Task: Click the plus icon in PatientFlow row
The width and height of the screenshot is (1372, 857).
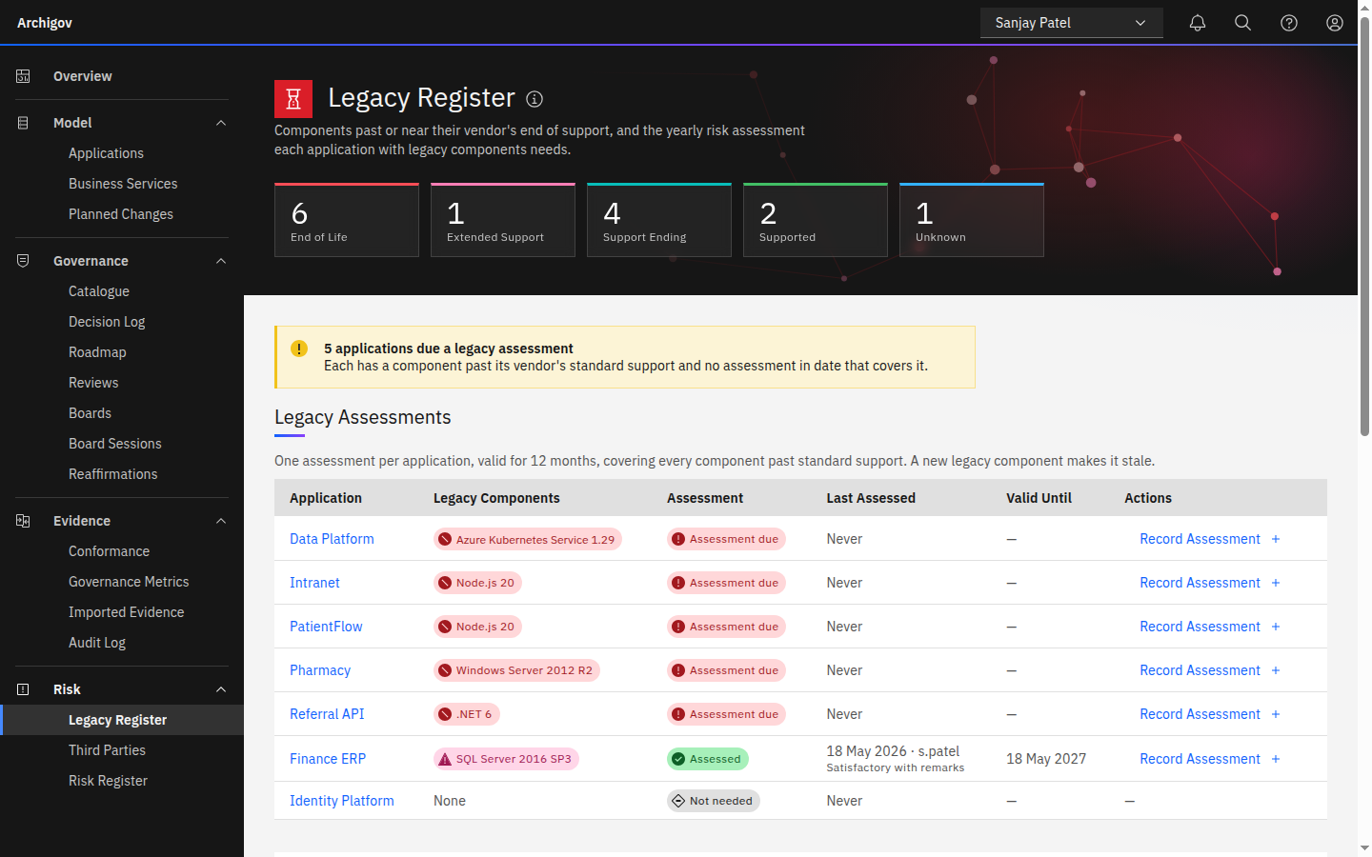Action: [1276, 627]
